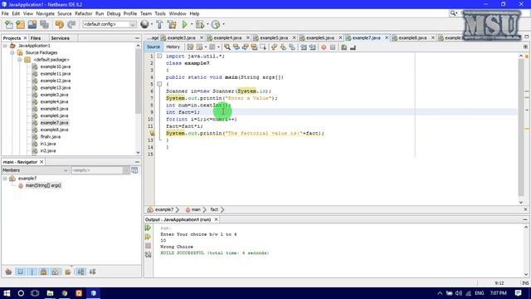Collapse the JavaApplication1 project node

[5, 46]
